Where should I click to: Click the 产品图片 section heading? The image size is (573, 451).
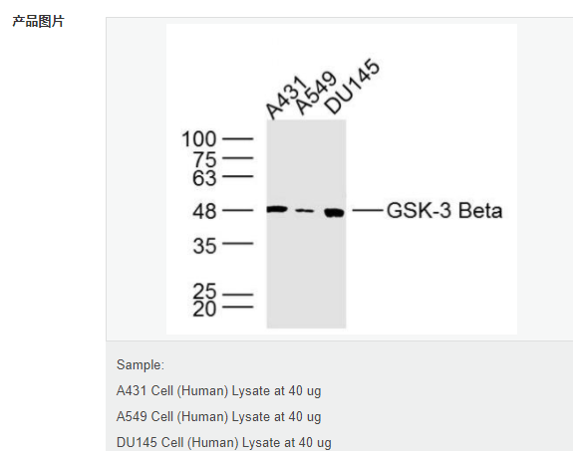(39, 22)
